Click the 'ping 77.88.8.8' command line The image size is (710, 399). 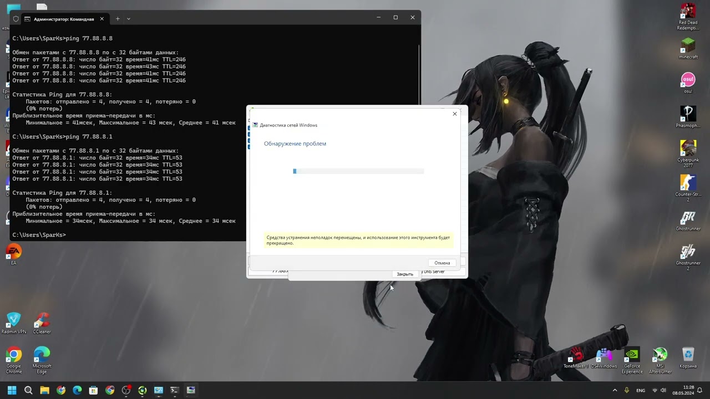point(62,38)
